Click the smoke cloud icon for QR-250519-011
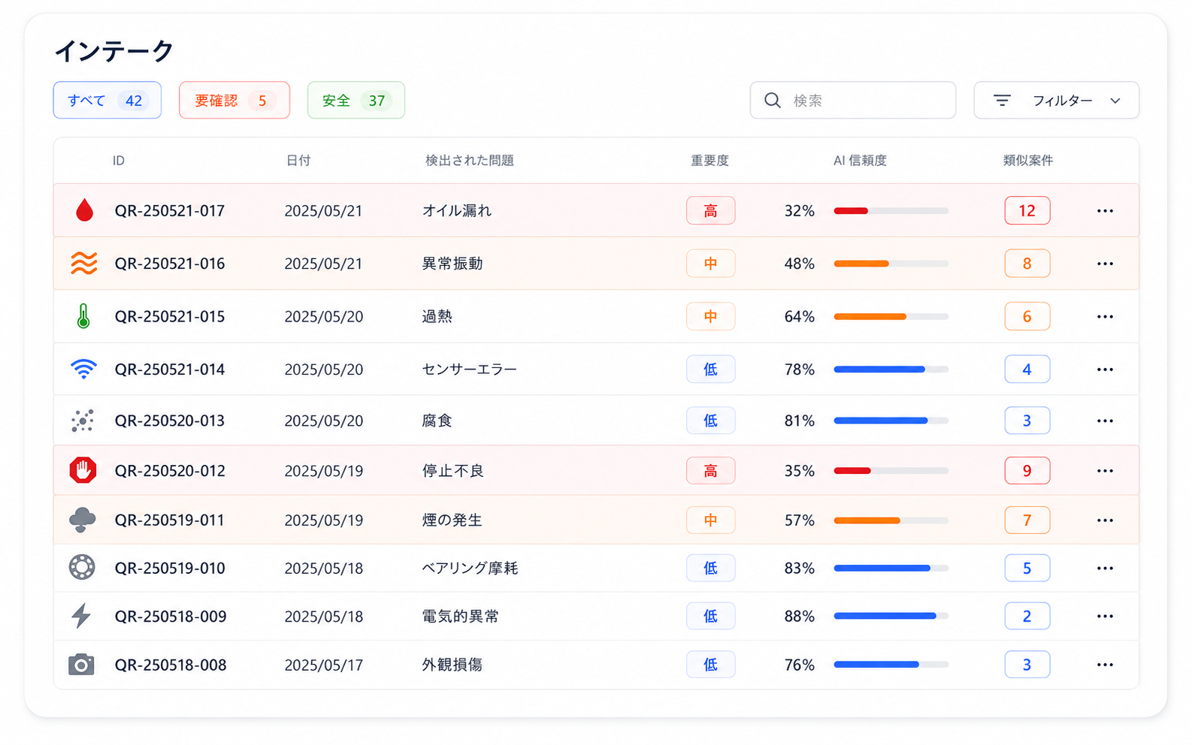This screenshot has height=745, width=1192. point(83,520)
